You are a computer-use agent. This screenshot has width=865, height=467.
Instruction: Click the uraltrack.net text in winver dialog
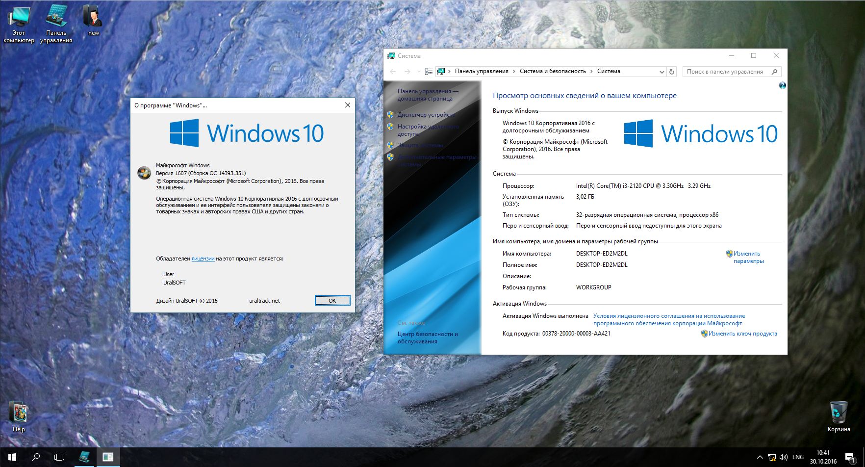pos(264,301)
